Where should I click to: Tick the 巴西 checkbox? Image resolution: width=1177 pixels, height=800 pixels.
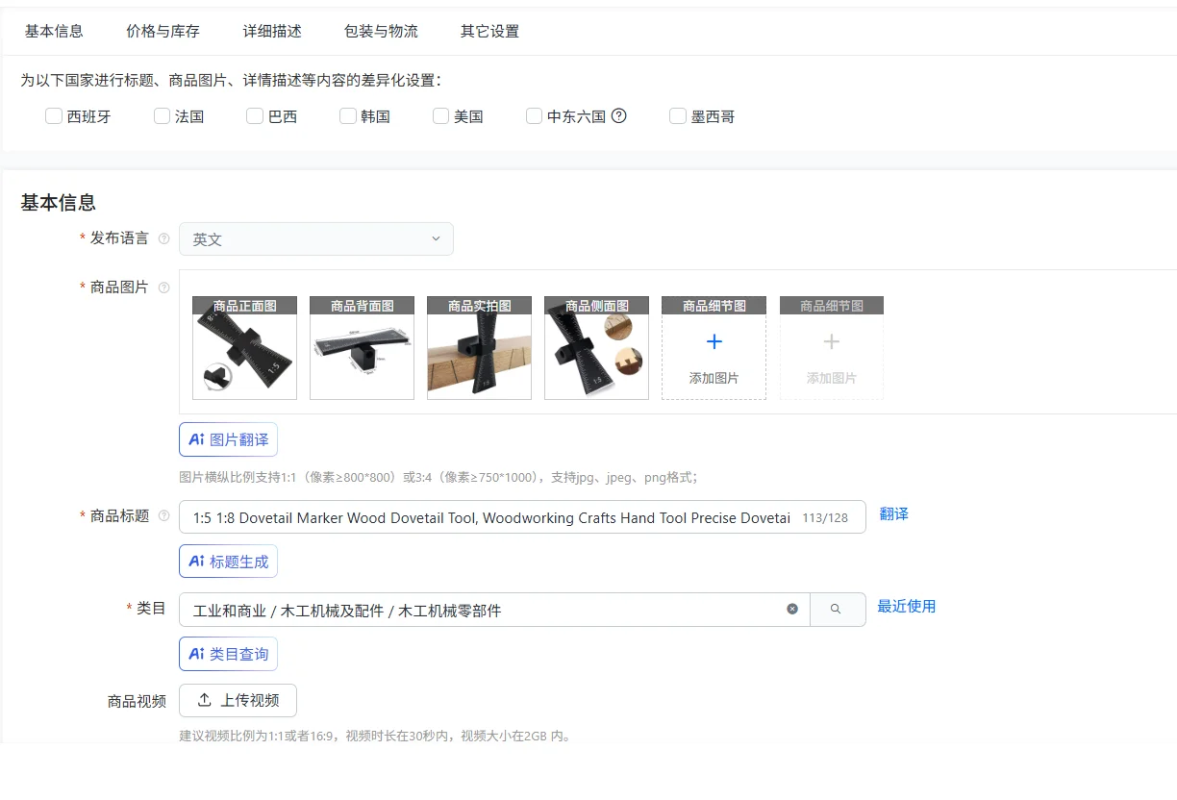click(255, 116)
